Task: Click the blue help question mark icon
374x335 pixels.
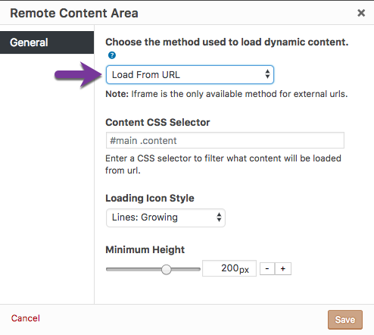Action: coord(112,55)
